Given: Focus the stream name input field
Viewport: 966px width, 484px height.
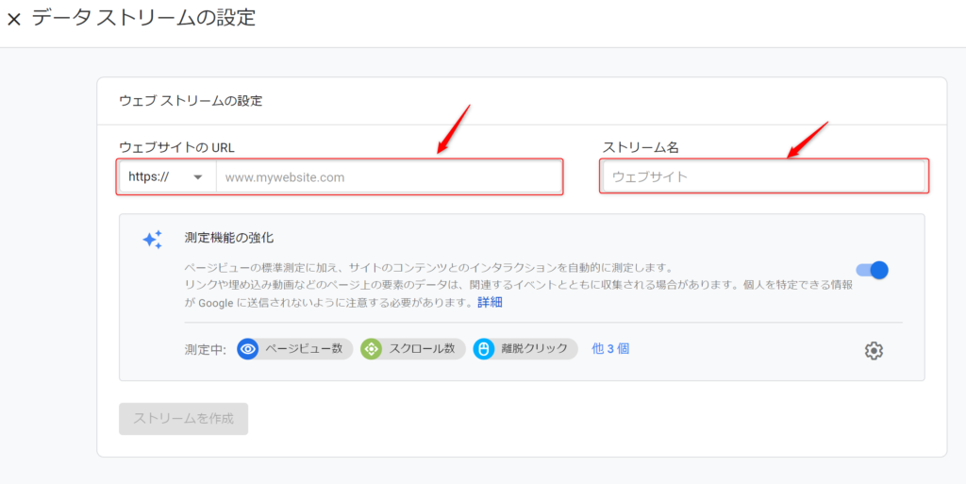Looking at the screenshot, I should [764, 177].
